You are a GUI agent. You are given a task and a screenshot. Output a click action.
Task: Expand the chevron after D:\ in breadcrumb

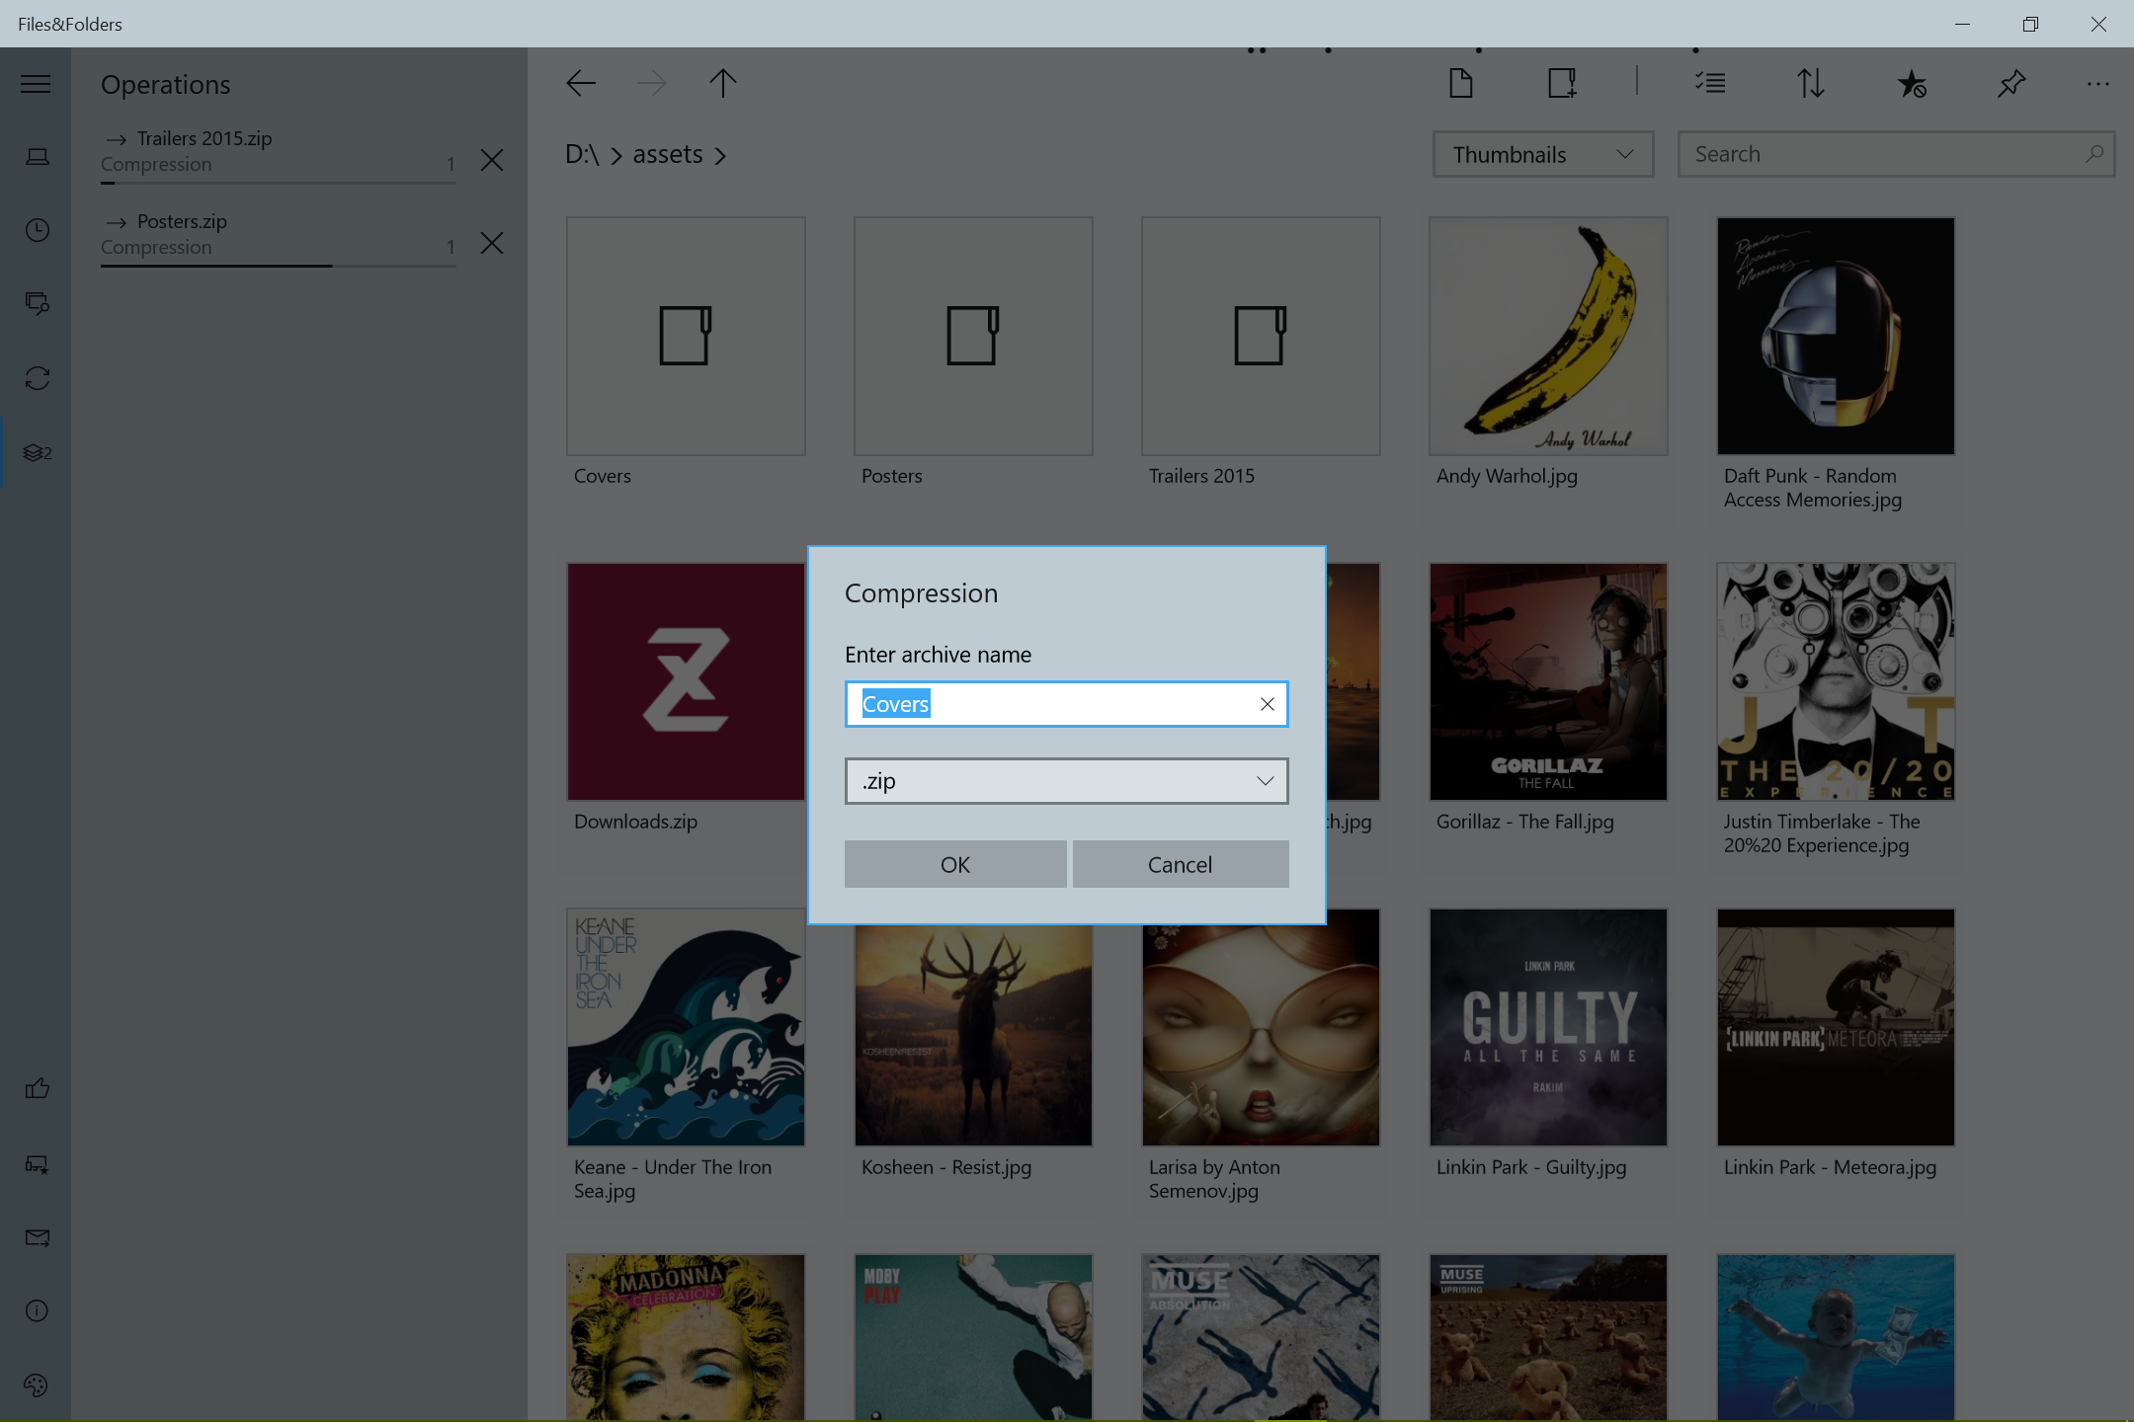click(x=616, y=156)
